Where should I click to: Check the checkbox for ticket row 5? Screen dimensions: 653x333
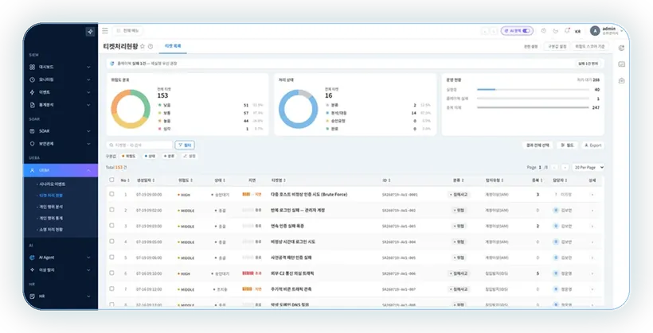tap(111, 257)
